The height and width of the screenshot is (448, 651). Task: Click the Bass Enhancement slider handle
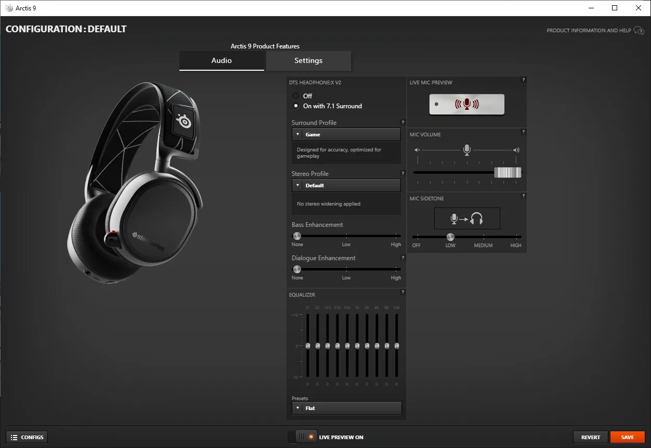pos(297,236)
